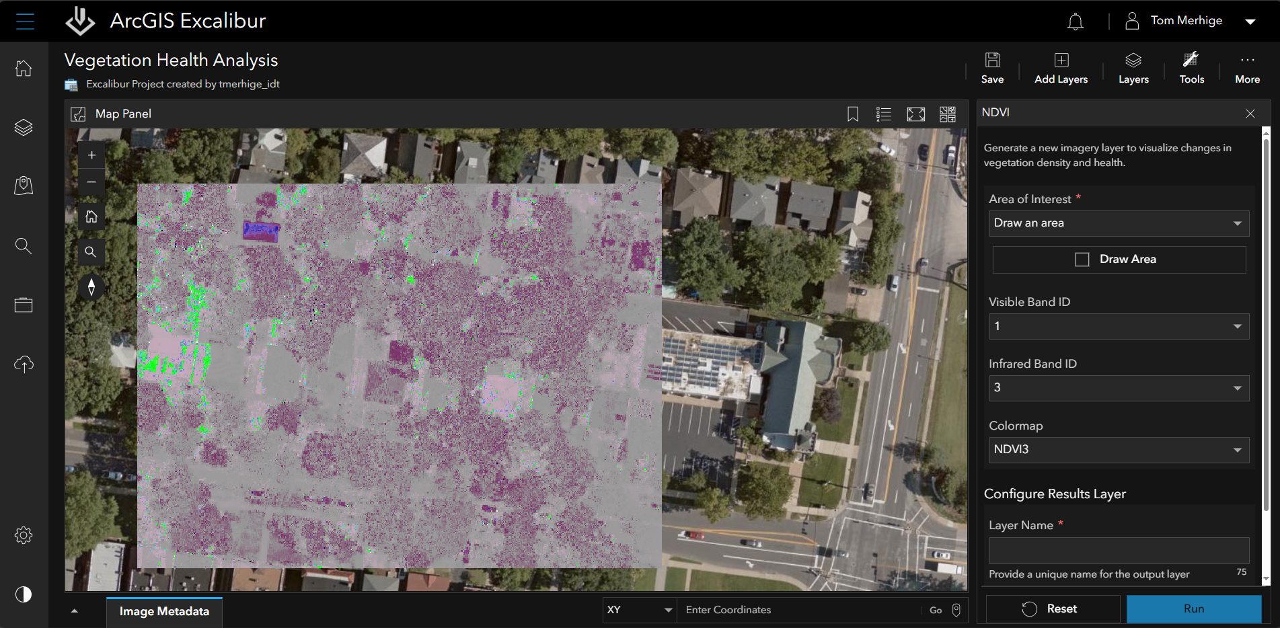1280x628 pixels.
Task: Open the Area of Interest dropdown
Action: coord(1119,223)
